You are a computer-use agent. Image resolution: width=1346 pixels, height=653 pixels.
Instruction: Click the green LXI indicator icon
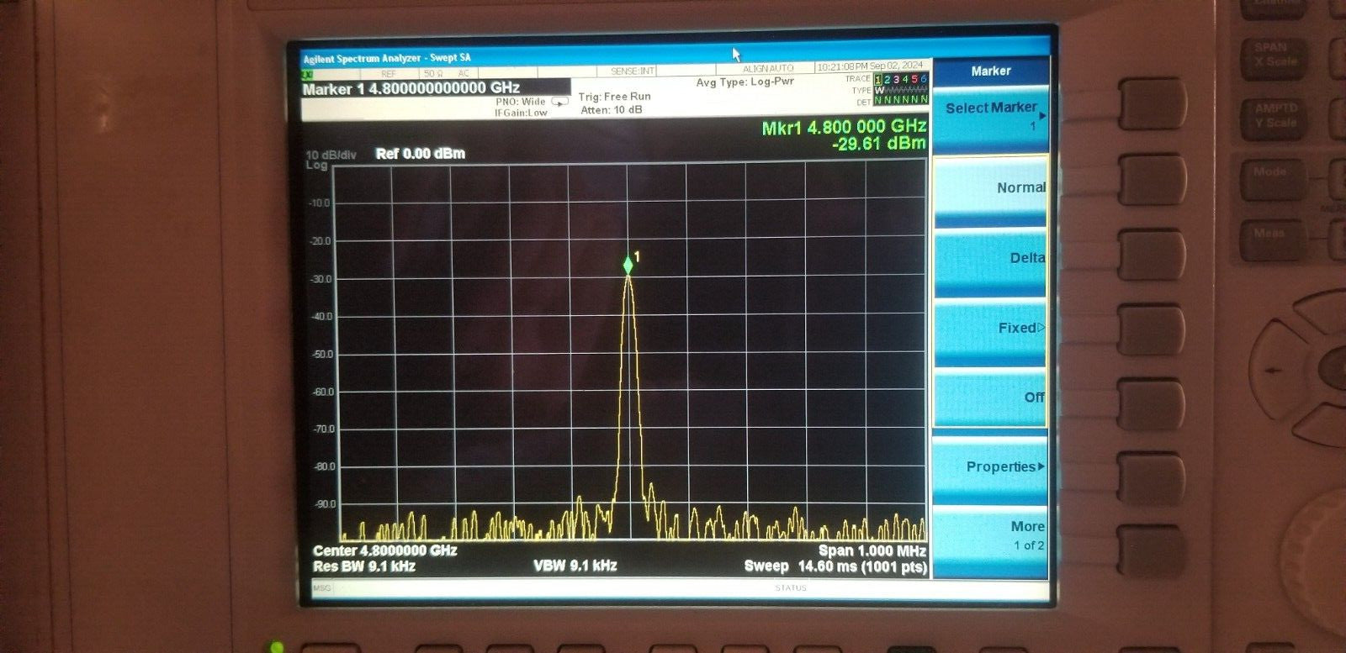(x=308, y=74)
